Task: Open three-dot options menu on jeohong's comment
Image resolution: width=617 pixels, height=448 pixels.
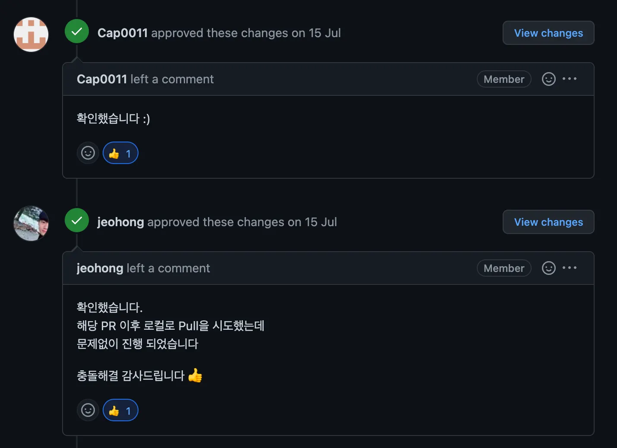Action: (570, 268)
